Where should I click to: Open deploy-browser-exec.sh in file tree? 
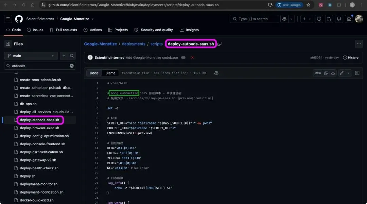pyautogui.click(x=39, y=128)
